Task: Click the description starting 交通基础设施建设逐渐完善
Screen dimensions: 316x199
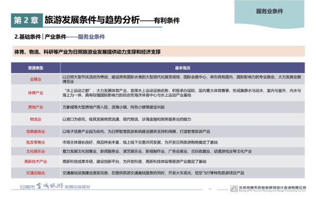Action: click(x=153, y=173)
